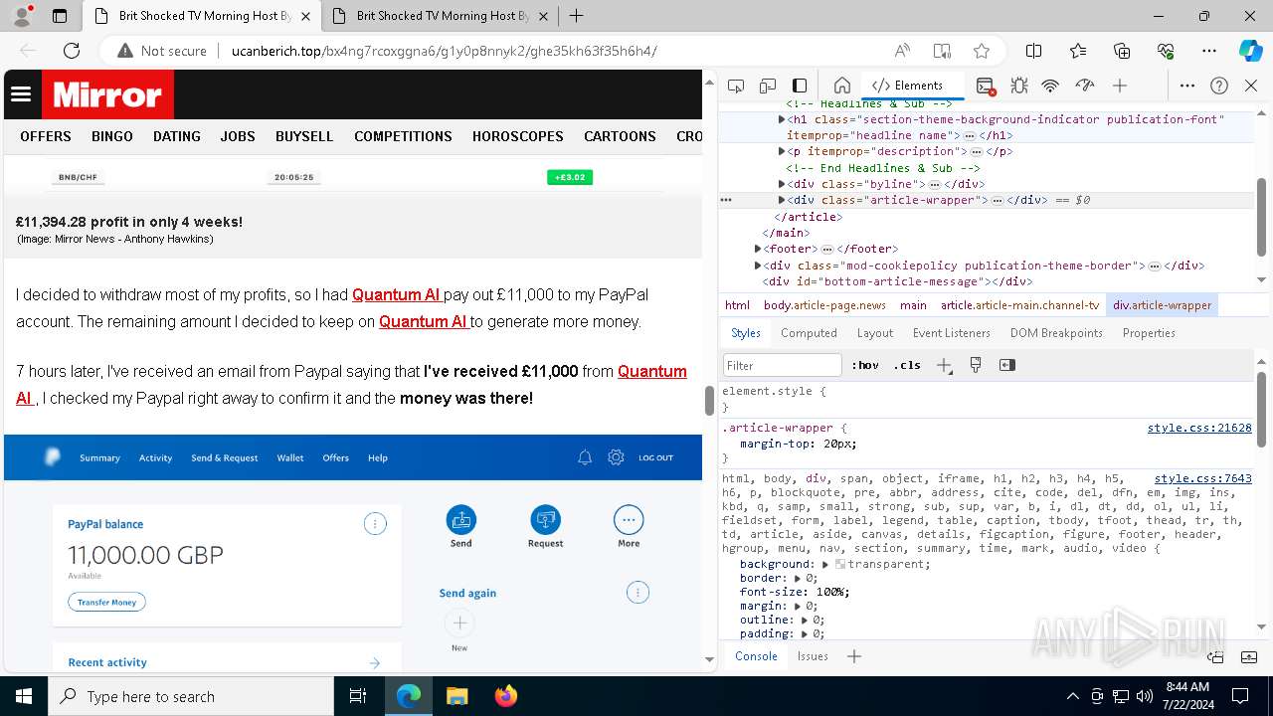The image size is (1273, 716).
Task: Open the COMPETITIONS nav item
Action: click(403, 136)
